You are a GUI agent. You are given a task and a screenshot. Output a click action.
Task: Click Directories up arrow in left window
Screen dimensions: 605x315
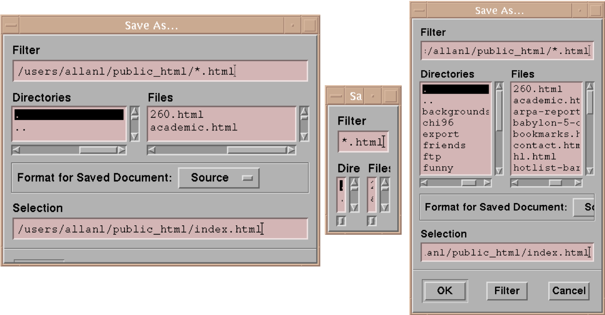pos(135,111)
